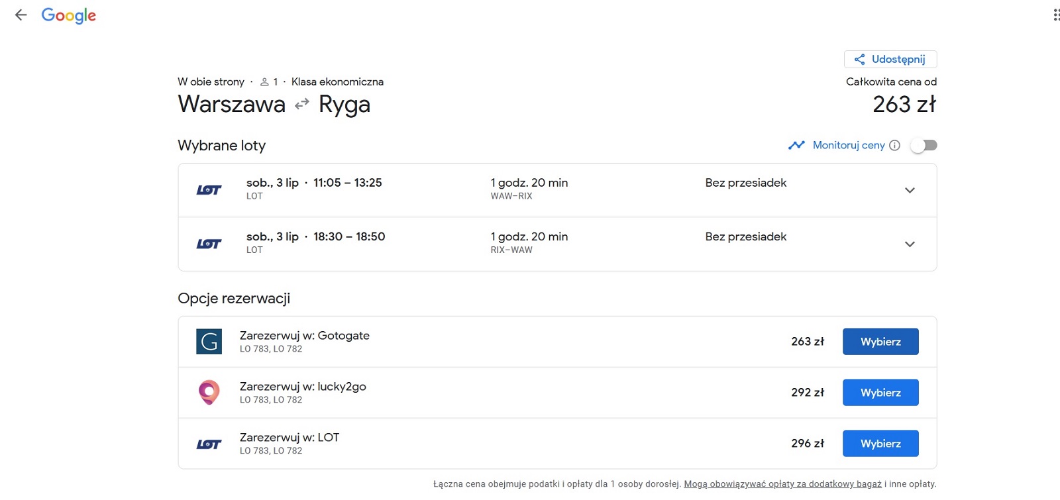The width and height of the screenshot is (1060, 500).
Task: Choose LOT booking for 296 zł
Action: pos(880,444)
